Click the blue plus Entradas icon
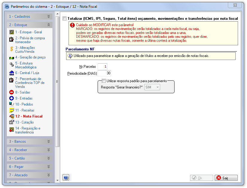The height and width of the screenshot is (188, 247). (11, 98)
